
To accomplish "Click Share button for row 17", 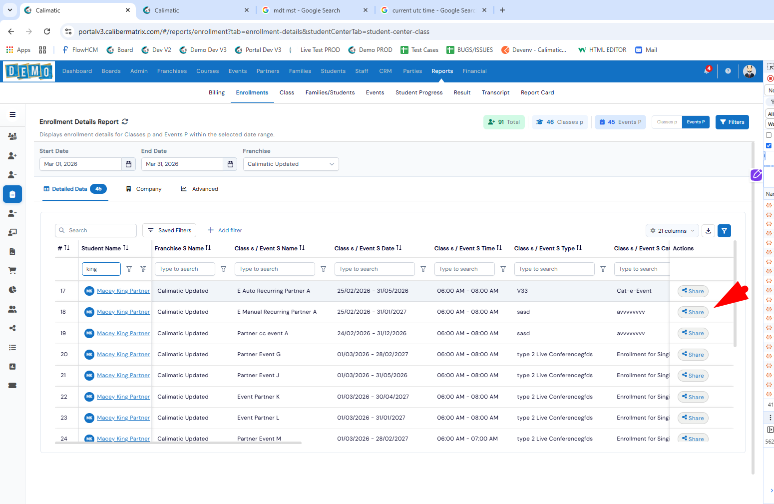I will point(693,291).
